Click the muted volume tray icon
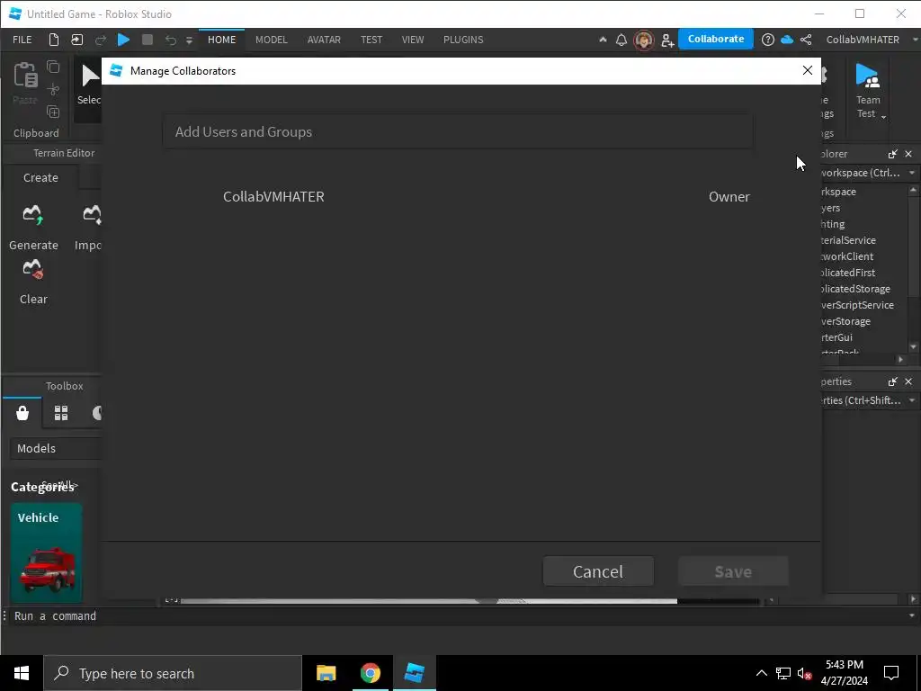Image resolution: width=921 pixels, height=691 pixels. 805,673
